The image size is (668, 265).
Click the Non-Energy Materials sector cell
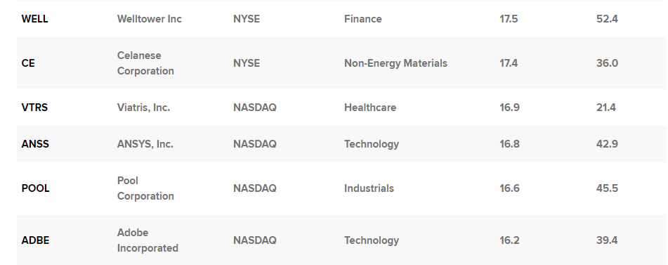click(395, 63)
